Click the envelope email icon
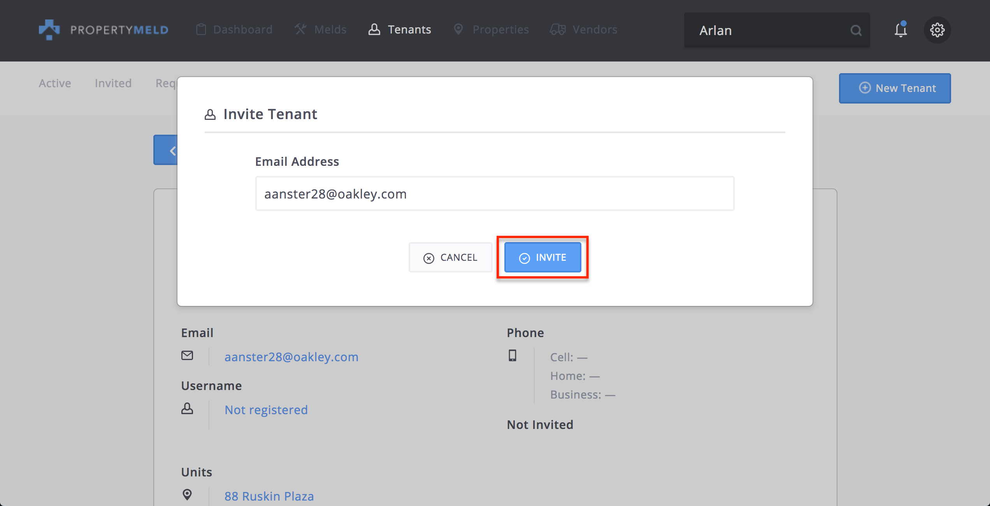This screenshot has width=990, height=506. (x=187, y=355)
